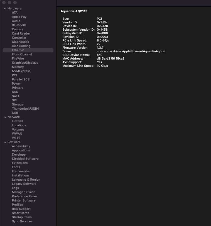Select Thunderbolt/USB4 item

(25, 109)
